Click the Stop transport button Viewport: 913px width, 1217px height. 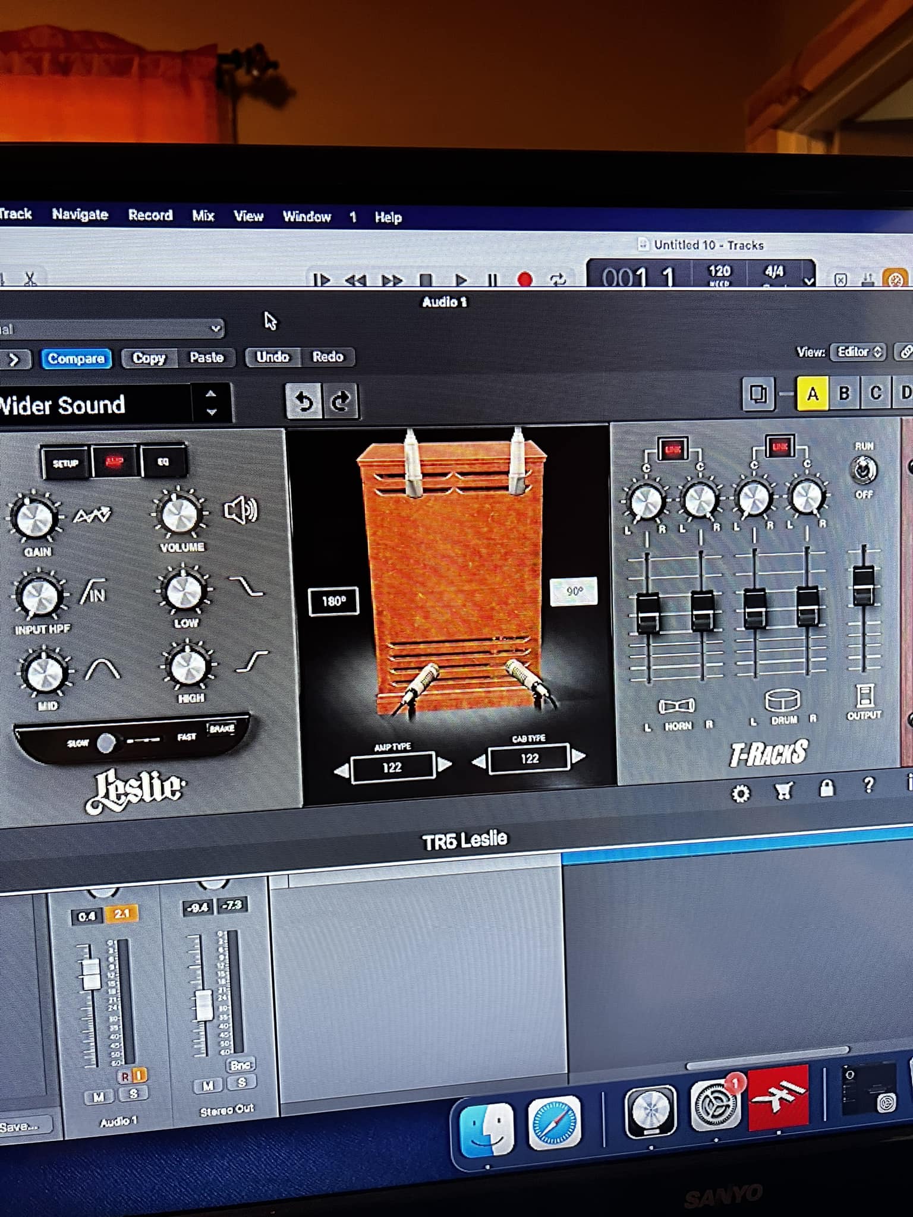coord(426,279)
